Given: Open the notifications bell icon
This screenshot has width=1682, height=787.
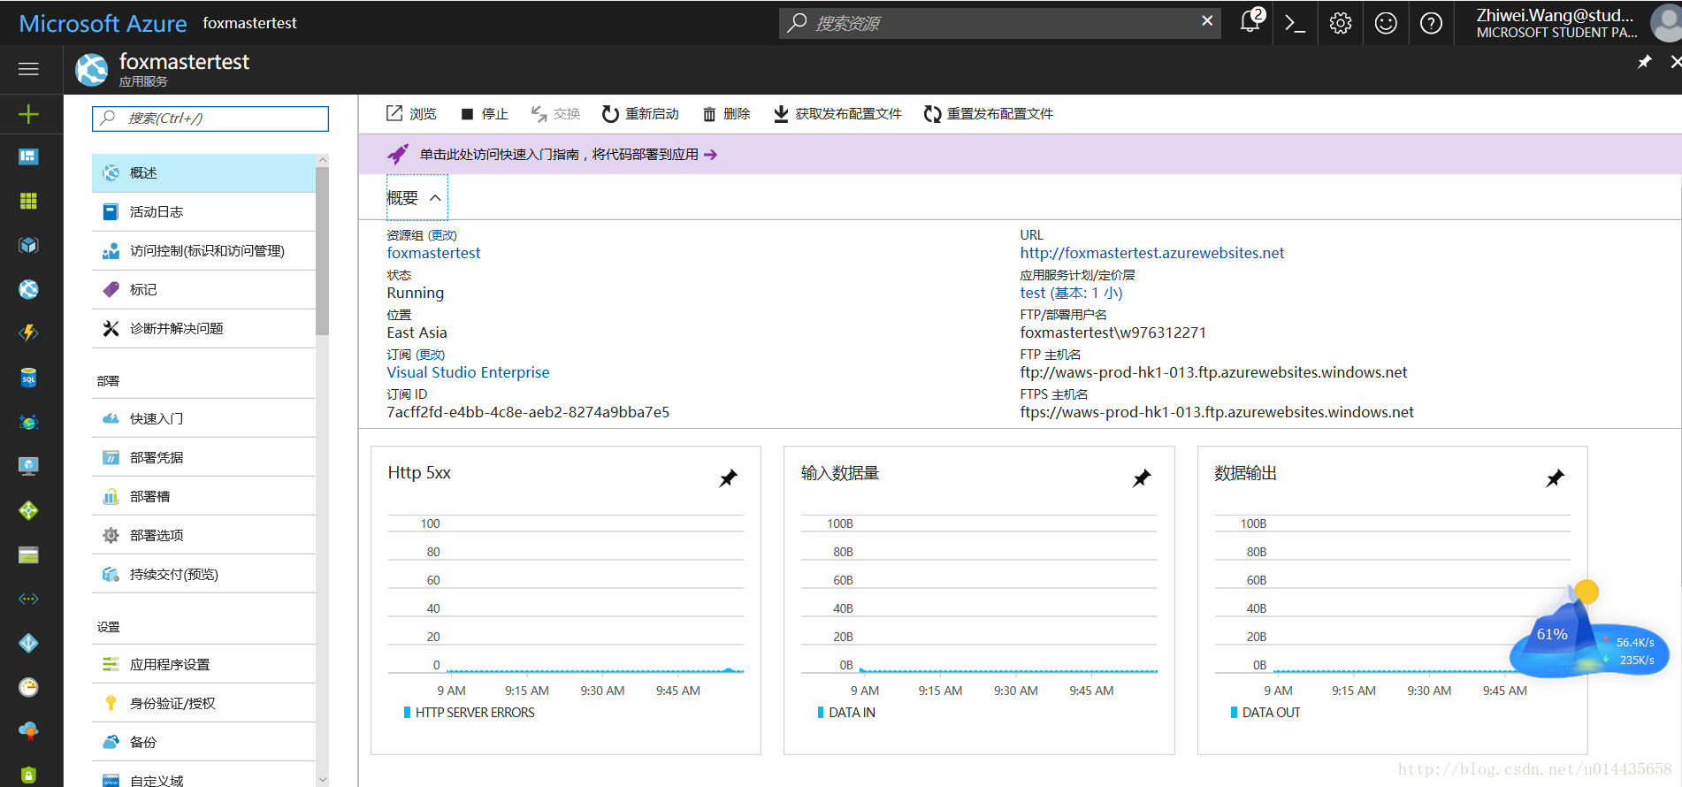Looking at the screenshot, I should [x=1250, y=22].
